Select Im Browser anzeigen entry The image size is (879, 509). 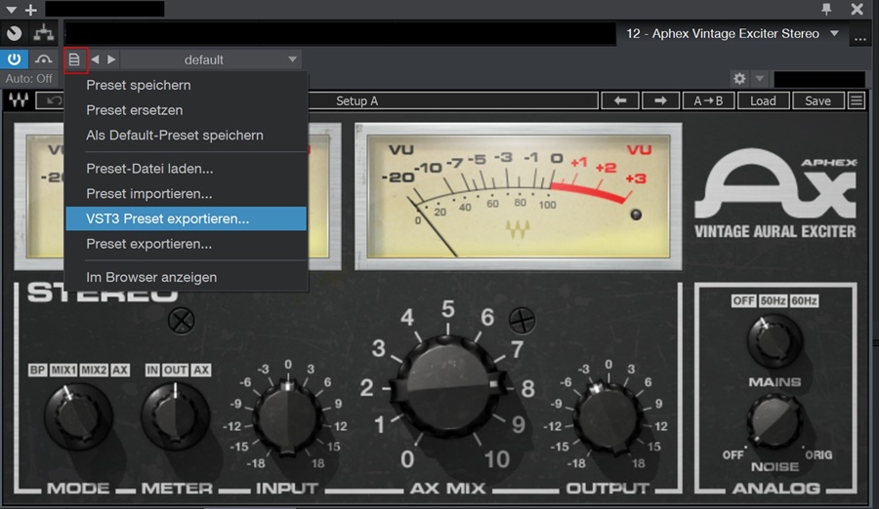[x=187, y=277]
